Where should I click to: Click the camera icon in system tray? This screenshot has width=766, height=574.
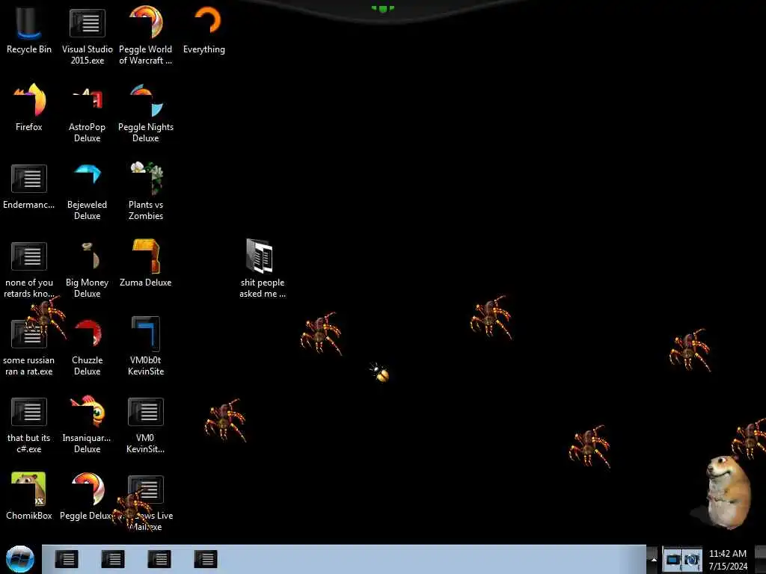[692, 559]
